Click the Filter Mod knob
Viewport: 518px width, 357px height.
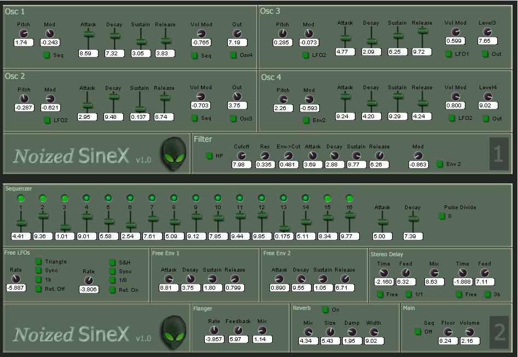coord(418,156)
